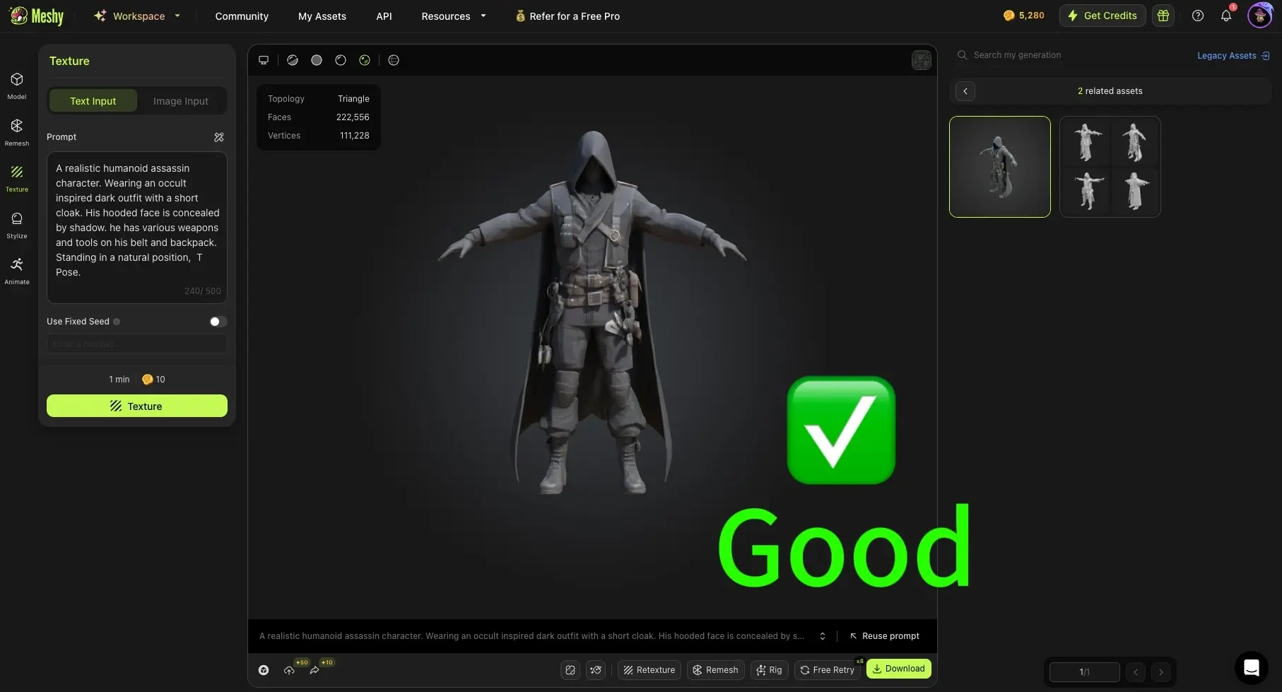The image size is (1282, 692).
Task: Select the Remesh sidebar tool
Action: 17,131
